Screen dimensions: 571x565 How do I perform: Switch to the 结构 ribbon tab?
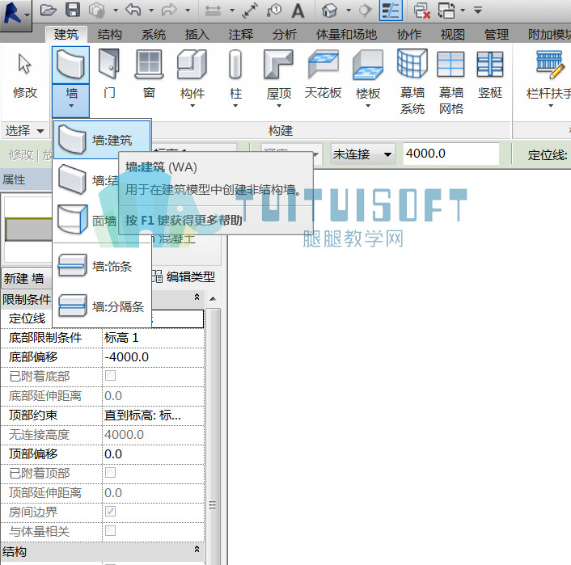pyautogui.click(x=110, y=35)
